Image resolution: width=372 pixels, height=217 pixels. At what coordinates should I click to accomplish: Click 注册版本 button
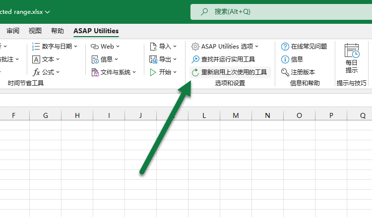[x=298, y=72]
